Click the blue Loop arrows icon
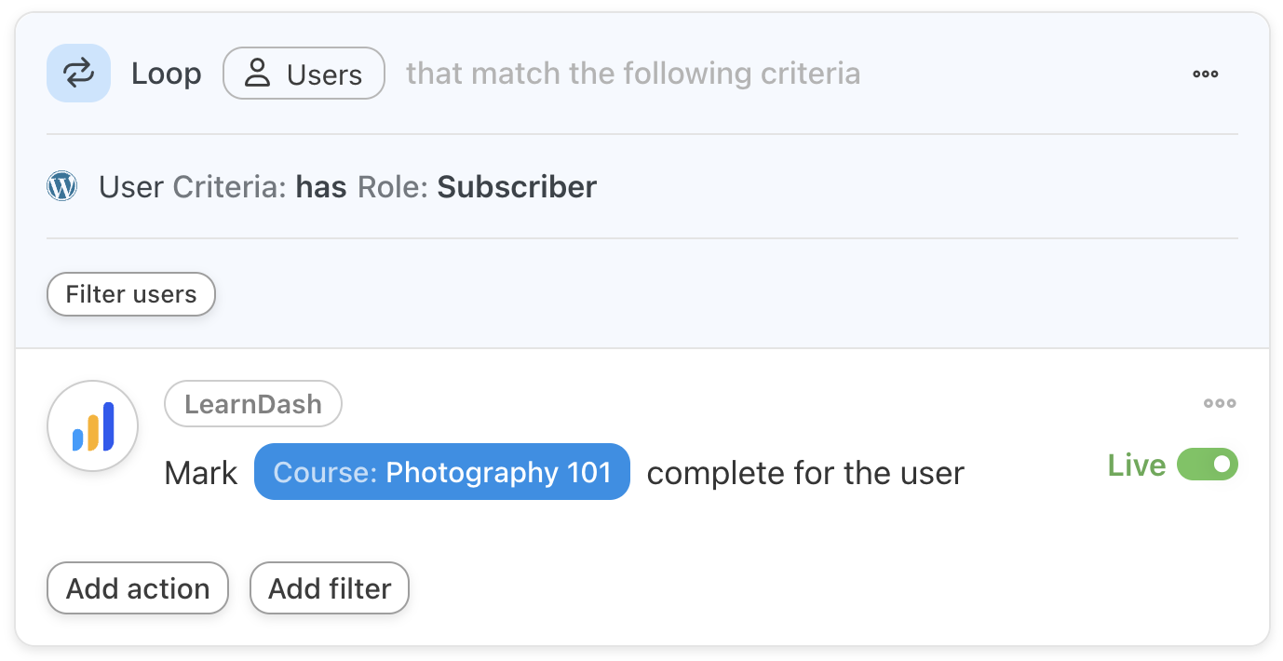 point(78,74)
